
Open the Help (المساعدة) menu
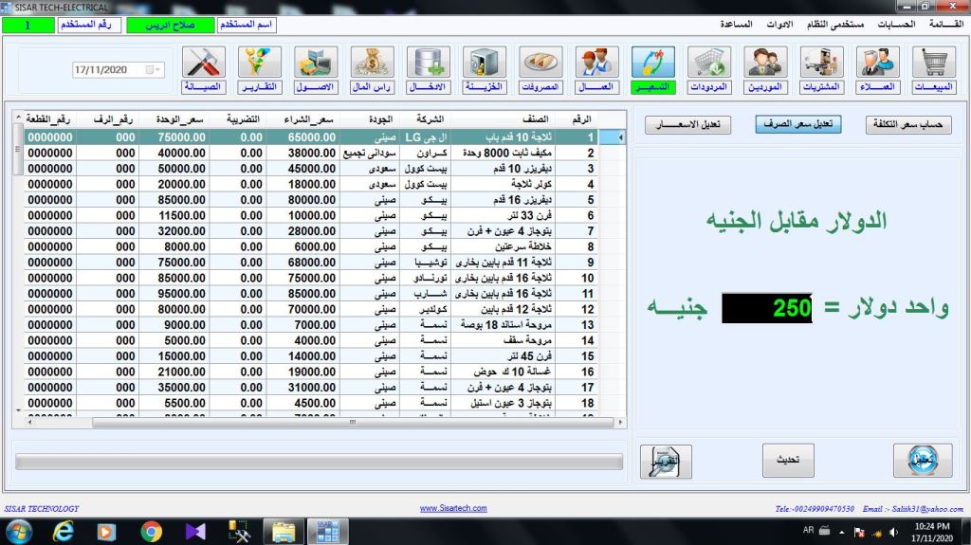pos(731,23)
